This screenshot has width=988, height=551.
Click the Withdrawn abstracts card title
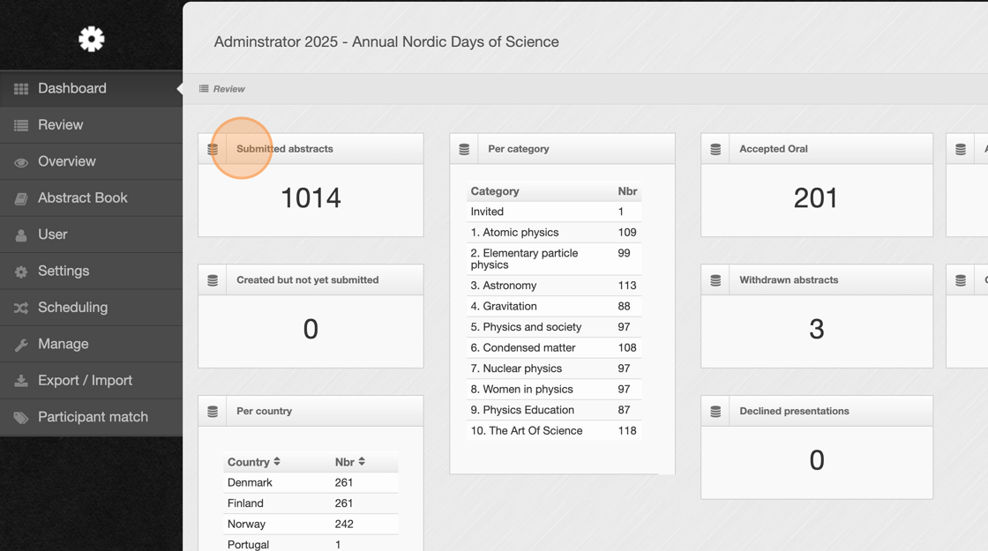[789, 280]
